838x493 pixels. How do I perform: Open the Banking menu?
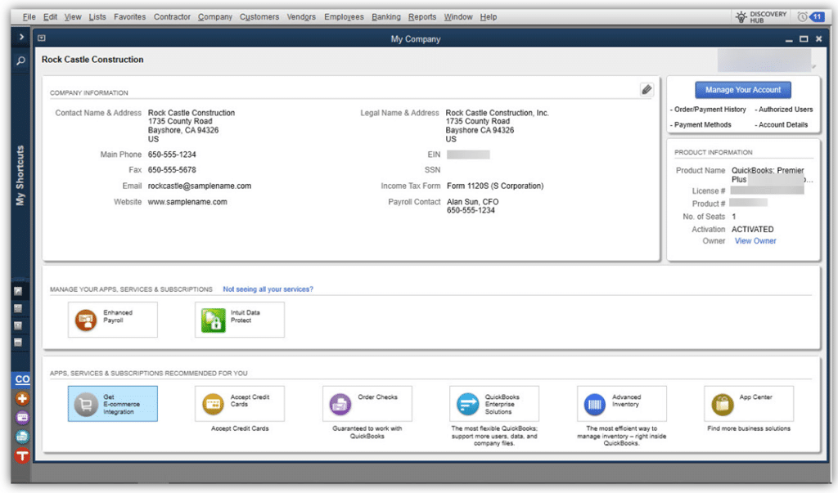[x=385, y=16]
